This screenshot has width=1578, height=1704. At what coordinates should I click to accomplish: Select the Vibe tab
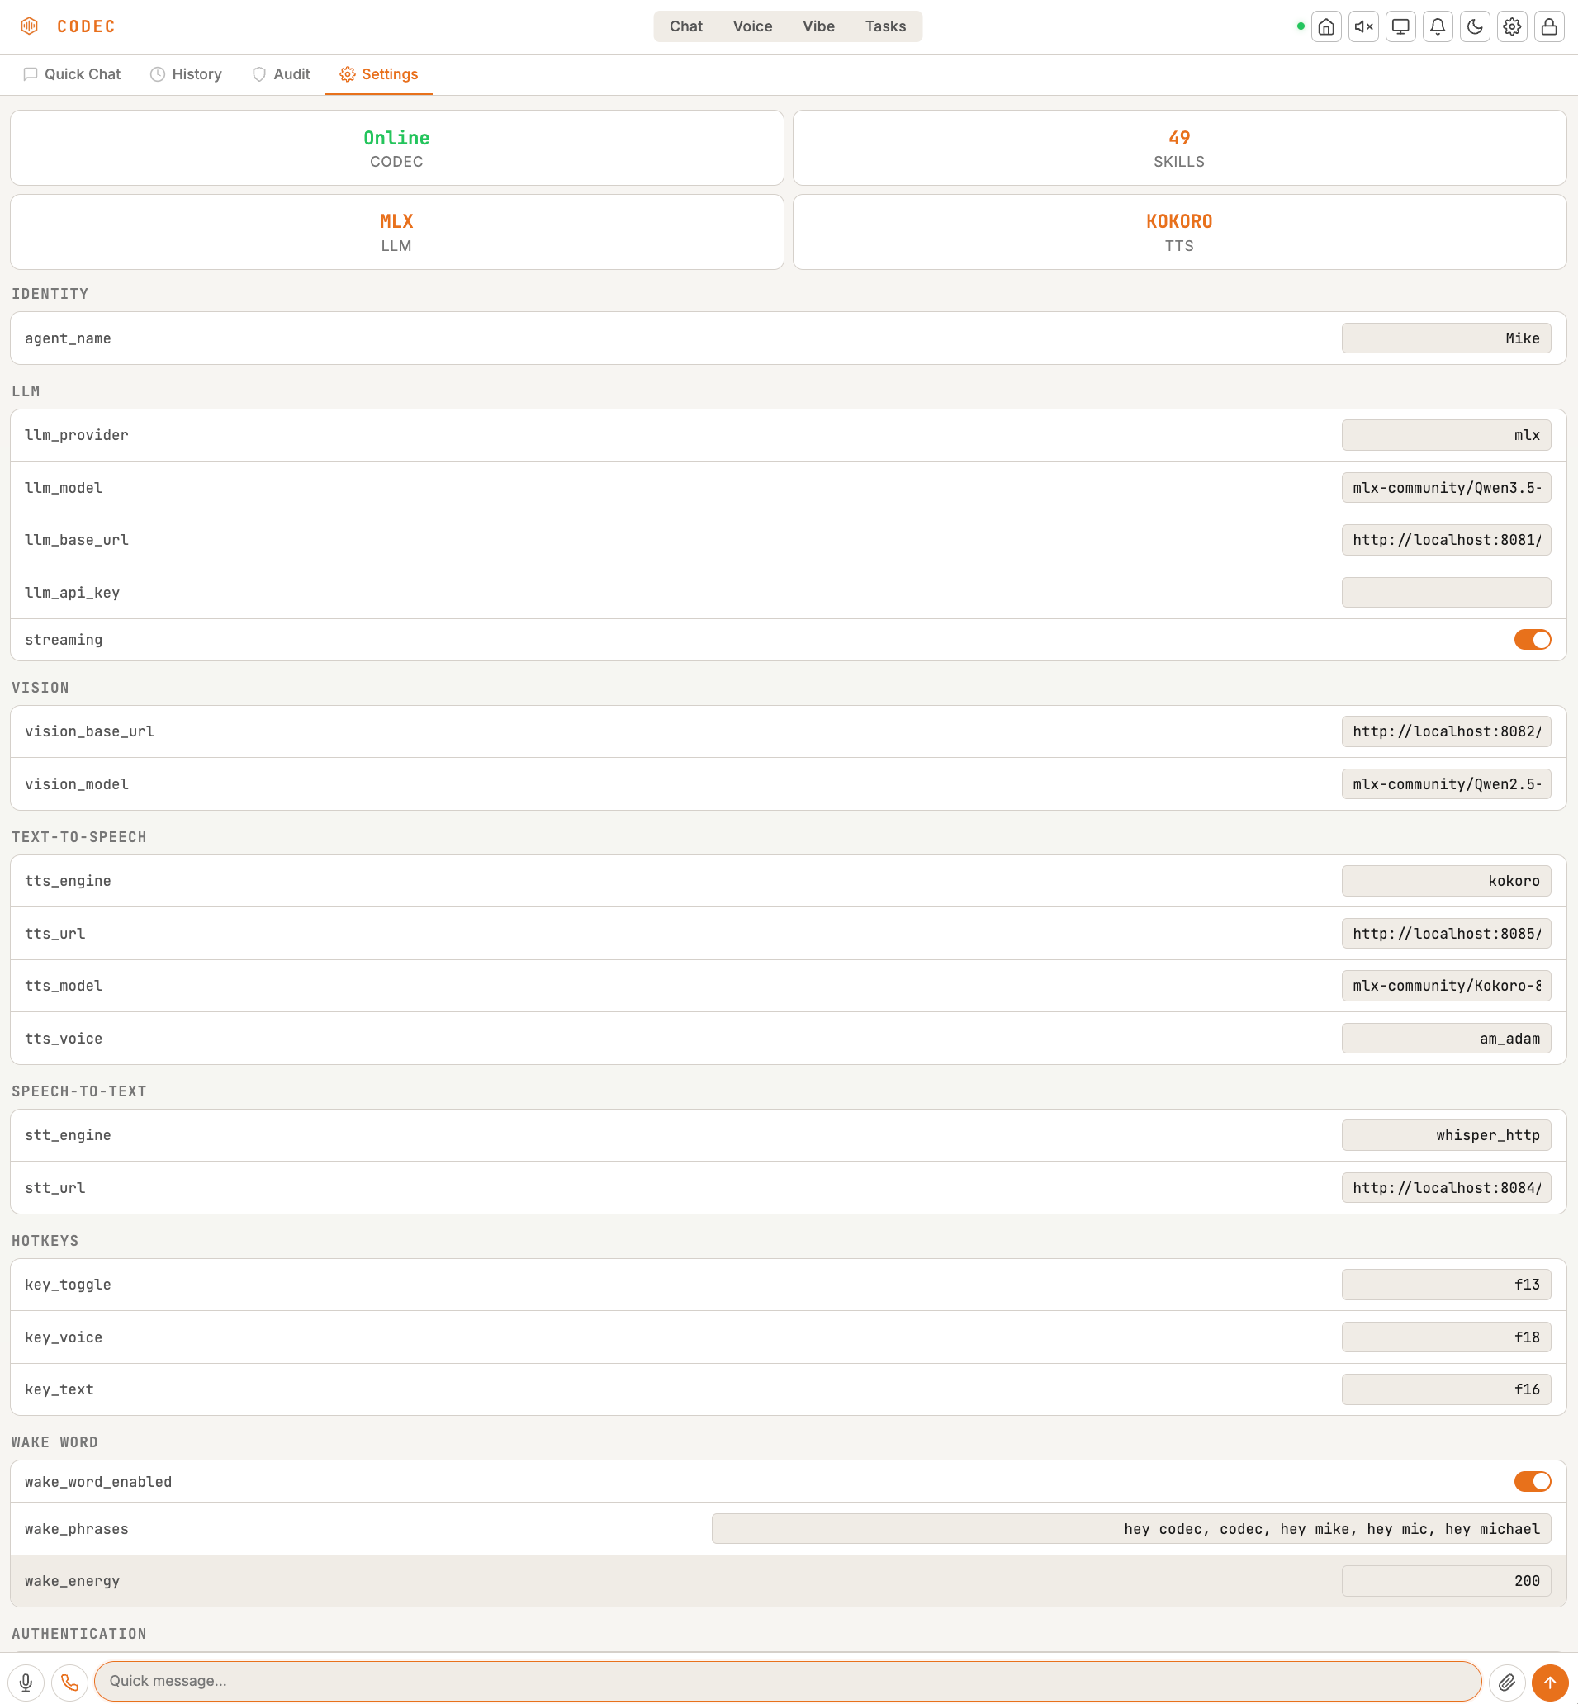(819, 26)
